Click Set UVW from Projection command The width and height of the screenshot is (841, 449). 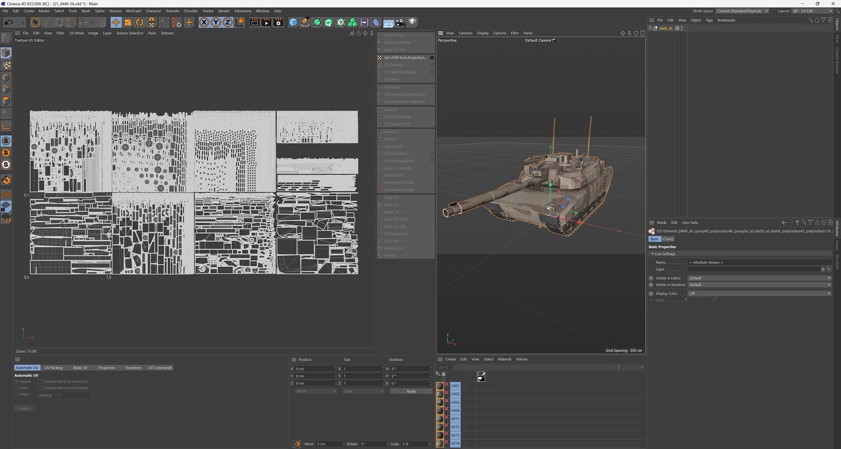tap(405, 58)
